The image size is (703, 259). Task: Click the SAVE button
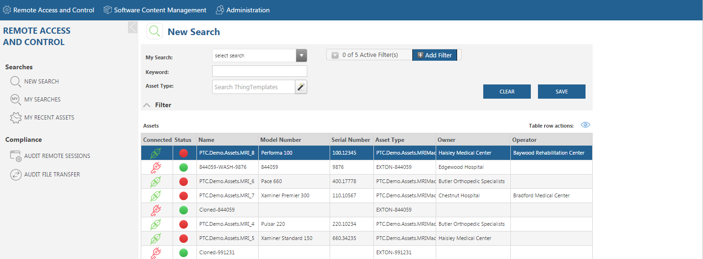point(562,92)
